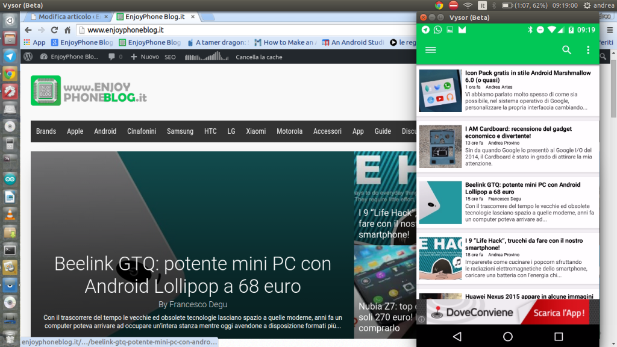617x347 pixels.
Task: Open Google Chrome from the Ubuntu launcher
Action: pos(10,74)
